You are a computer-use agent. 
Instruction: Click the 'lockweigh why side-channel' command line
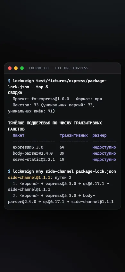tap(62, 171)
